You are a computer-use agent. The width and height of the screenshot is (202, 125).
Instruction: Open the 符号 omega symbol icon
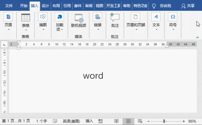[x=173, y=17]
